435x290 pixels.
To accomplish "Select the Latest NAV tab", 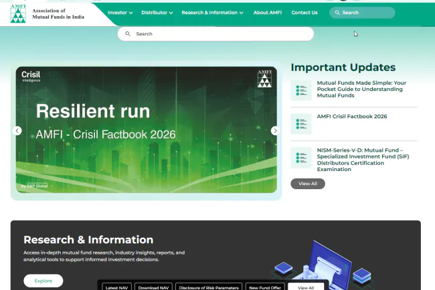I will (117, 287).
